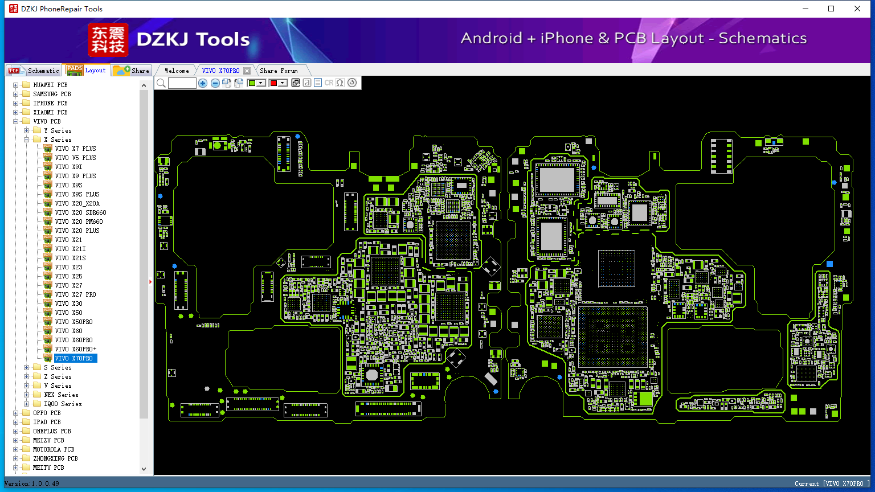Click the tree scrollbar down arrow
Screen dimensions: 875x492
tap(144, 469)
